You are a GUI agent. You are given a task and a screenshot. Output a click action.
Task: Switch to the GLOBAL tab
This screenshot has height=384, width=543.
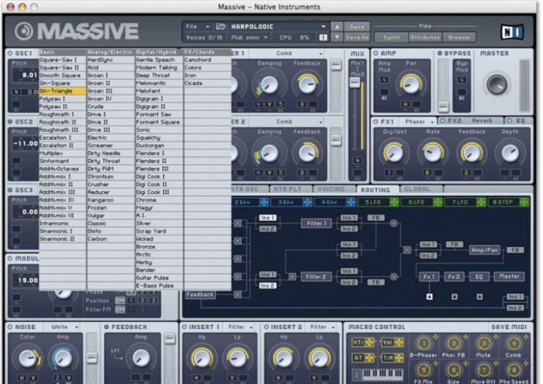(418, 189)
